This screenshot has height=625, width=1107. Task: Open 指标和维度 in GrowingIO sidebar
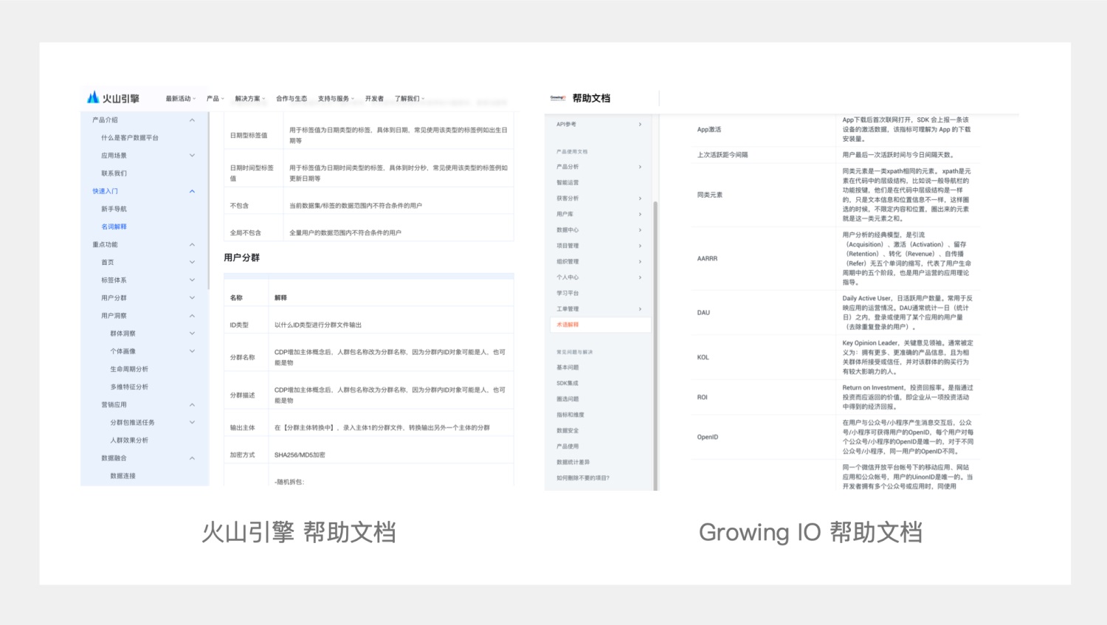[570, 415]
